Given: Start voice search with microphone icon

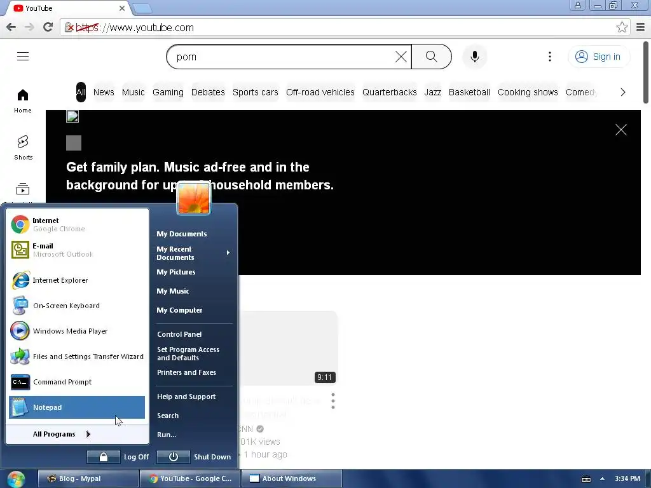Looking at the screenshot, I should (474, 57).
